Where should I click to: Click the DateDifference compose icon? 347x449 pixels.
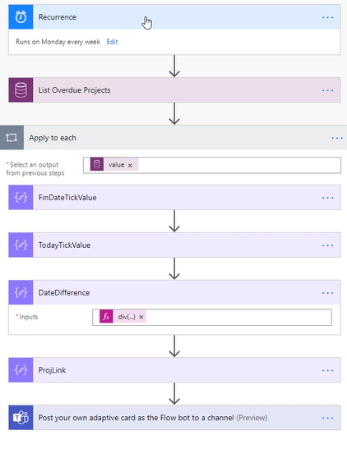tap(21, 292)
